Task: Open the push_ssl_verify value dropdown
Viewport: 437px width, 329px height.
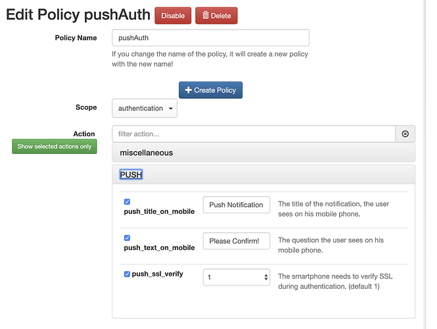Action: [x=237, y=278]
